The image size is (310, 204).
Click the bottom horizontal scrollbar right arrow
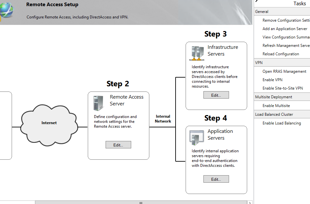pos(250,202)
